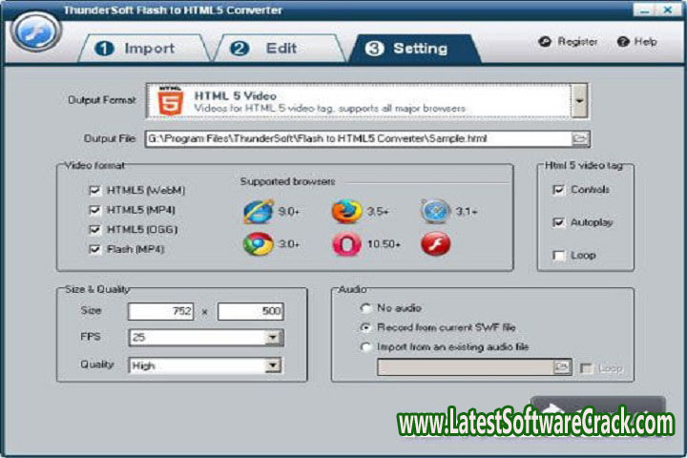The image size is (687, 458).
Task: Click the width size input field
Action: coord(161,311)
